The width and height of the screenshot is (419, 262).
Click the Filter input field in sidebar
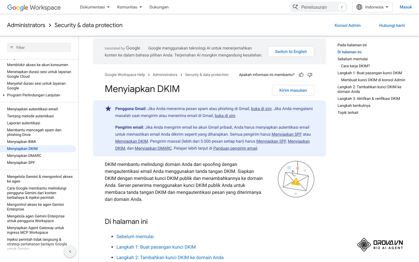[39, 47]
